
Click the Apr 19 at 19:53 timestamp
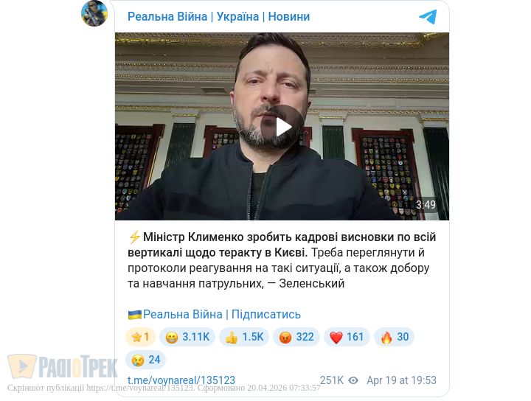click(x=401, y=380)
